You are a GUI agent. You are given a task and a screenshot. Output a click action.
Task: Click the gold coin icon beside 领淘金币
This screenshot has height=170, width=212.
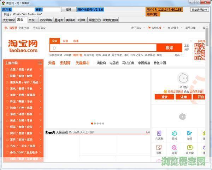click(165, 92)
